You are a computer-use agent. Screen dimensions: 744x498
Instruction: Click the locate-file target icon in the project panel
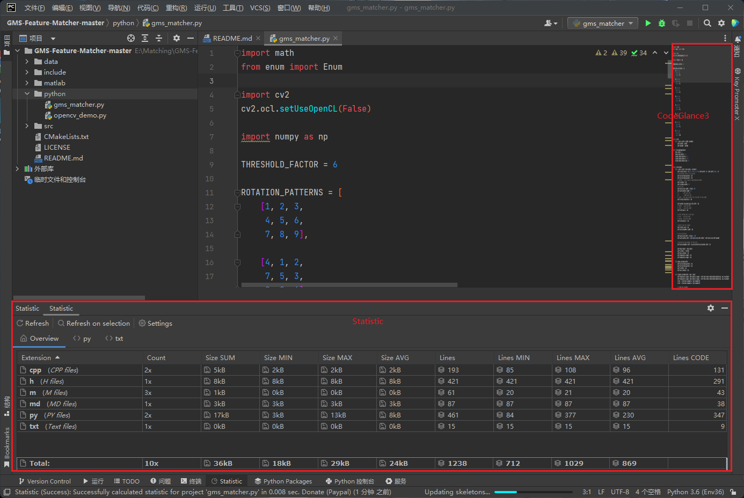[x=131, y=38]
